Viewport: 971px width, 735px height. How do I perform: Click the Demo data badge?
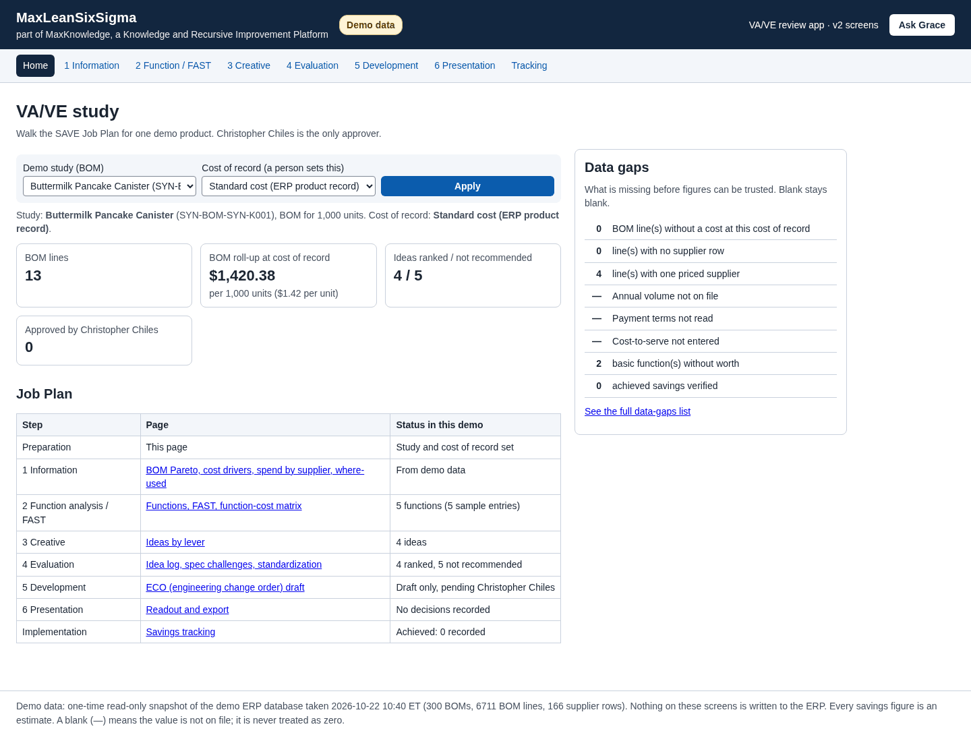click(371, 25)
